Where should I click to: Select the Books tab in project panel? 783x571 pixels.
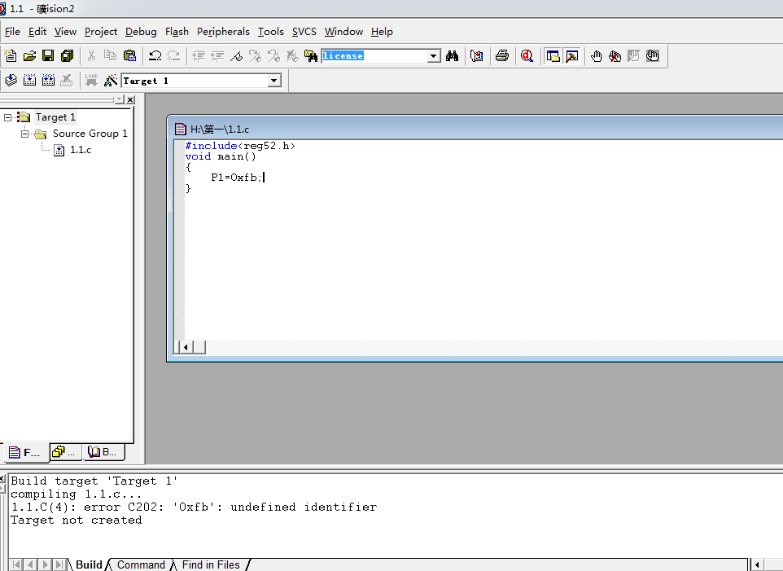103,451
